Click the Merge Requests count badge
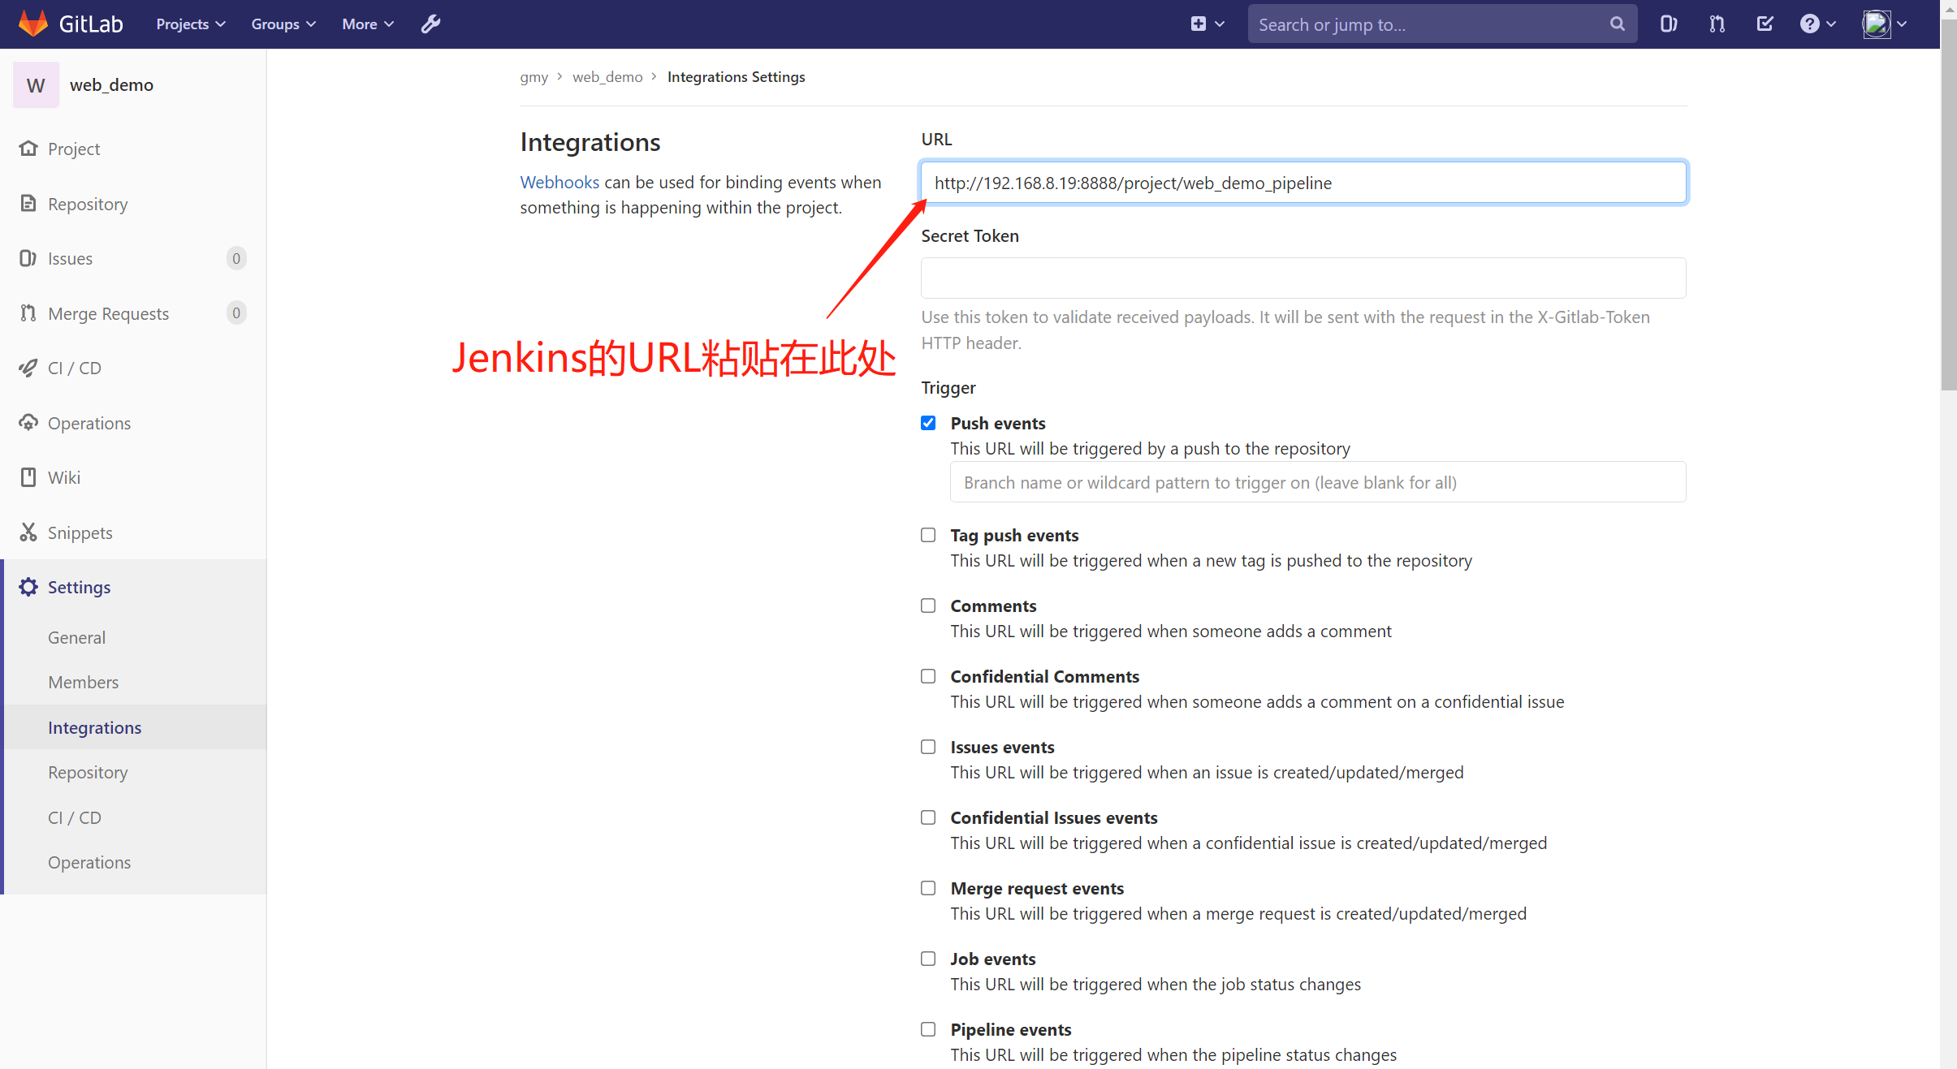This screenshot has height=1069, width=1957. point(236,313)
